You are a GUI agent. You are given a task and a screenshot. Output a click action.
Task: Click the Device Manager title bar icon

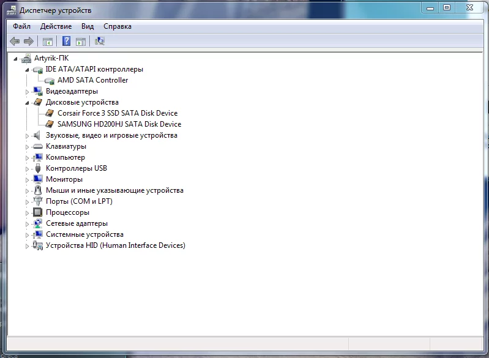(x=12, y=10)
